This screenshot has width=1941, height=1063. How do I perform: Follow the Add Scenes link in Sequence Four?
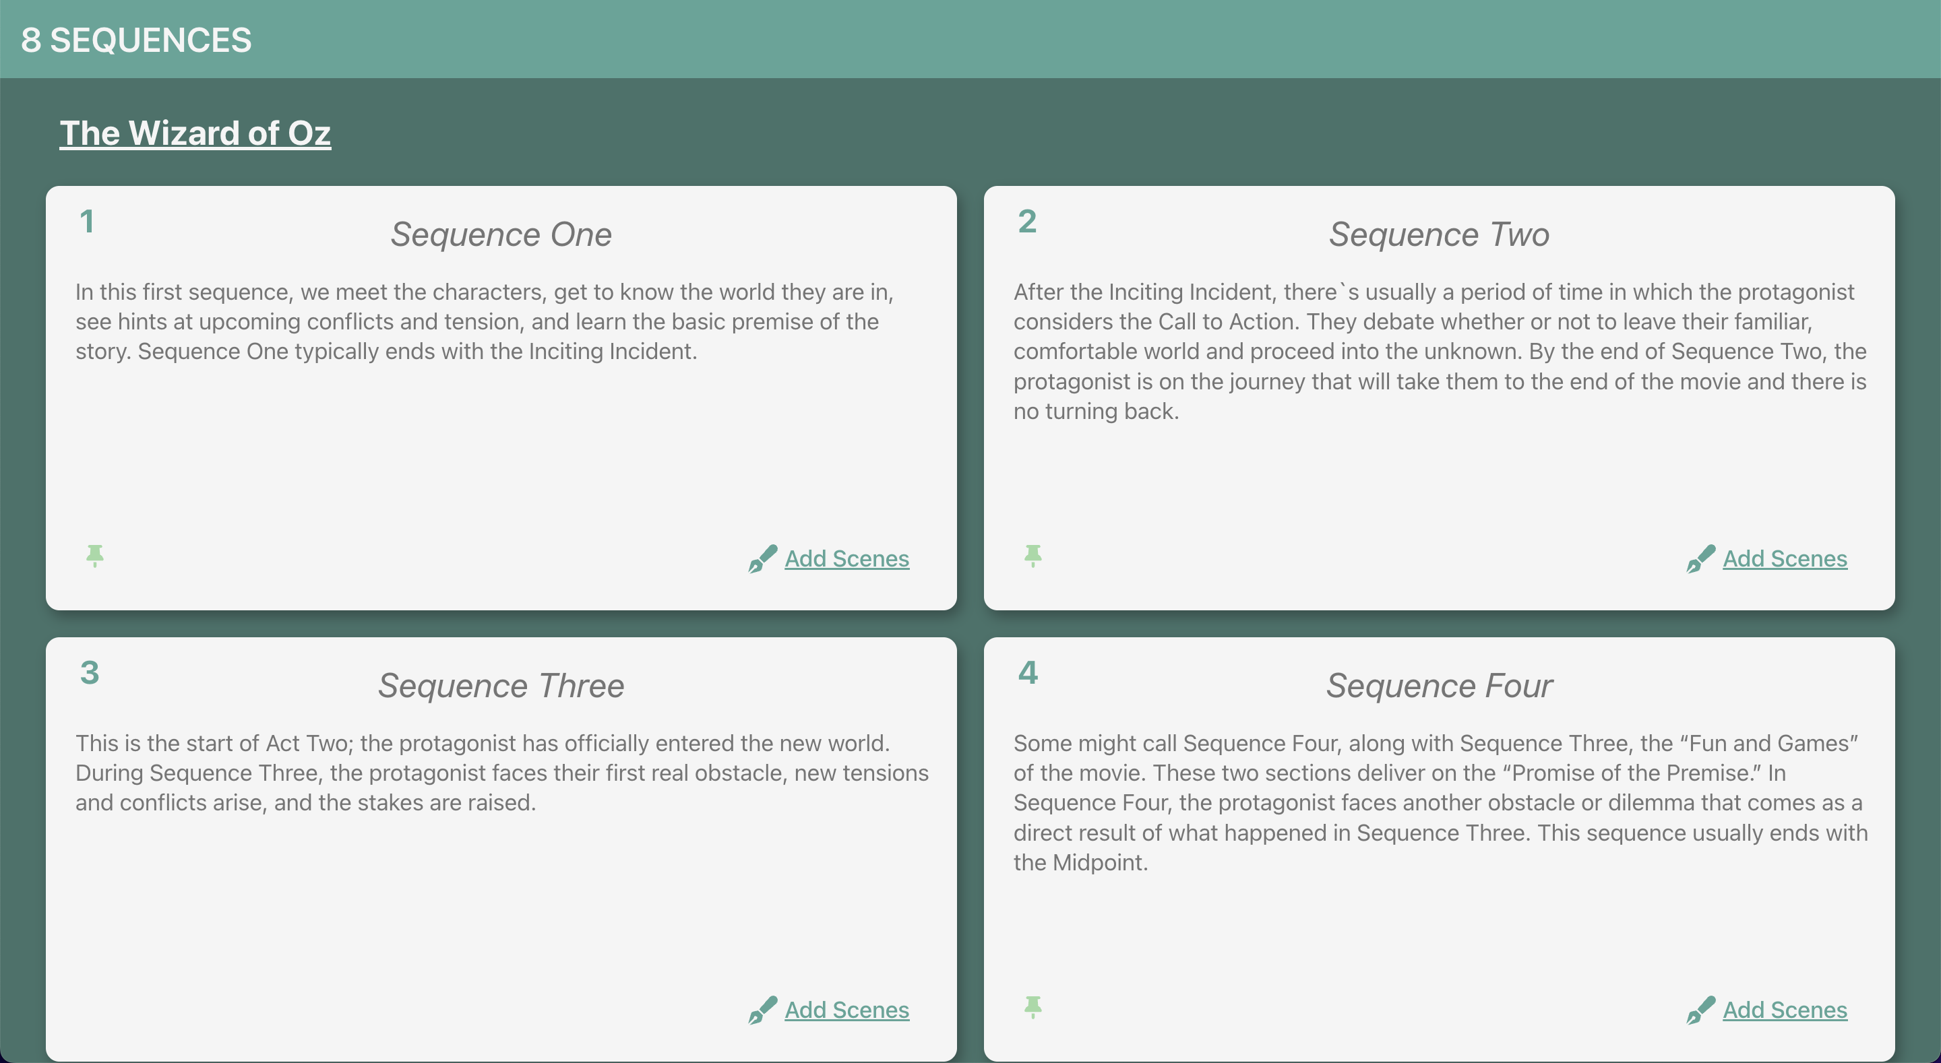(x=1785, y=1010)
